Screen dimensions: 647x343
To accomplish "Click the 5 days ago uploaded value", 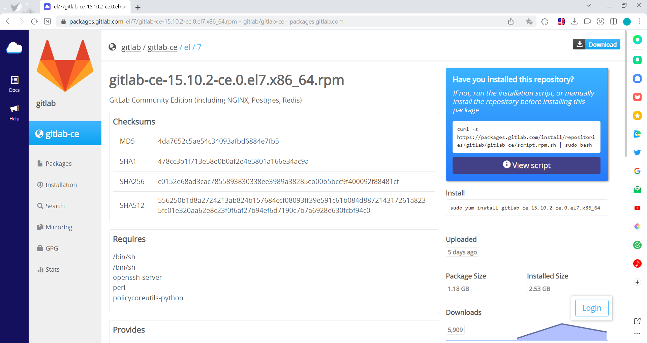I will pos(462,252).
